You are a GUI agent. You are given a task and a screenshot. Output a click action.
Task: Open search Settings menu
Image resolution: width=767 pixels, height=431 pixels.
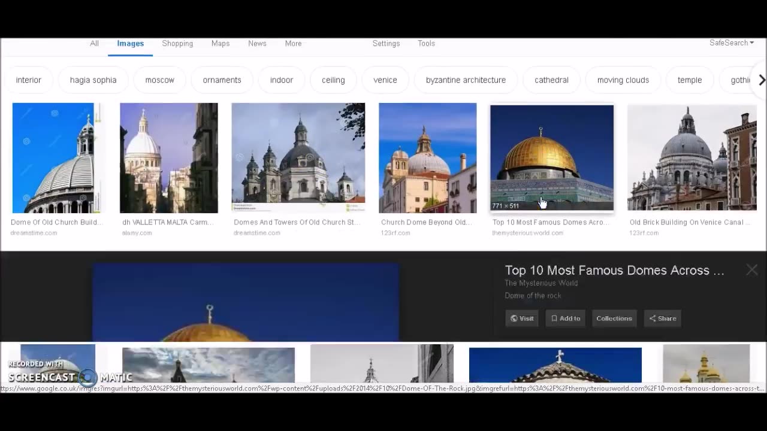[386, 44]
